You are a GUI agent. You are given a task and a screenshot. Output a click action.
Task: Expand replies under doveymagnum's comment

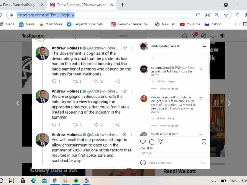click(x=169, y=125)
